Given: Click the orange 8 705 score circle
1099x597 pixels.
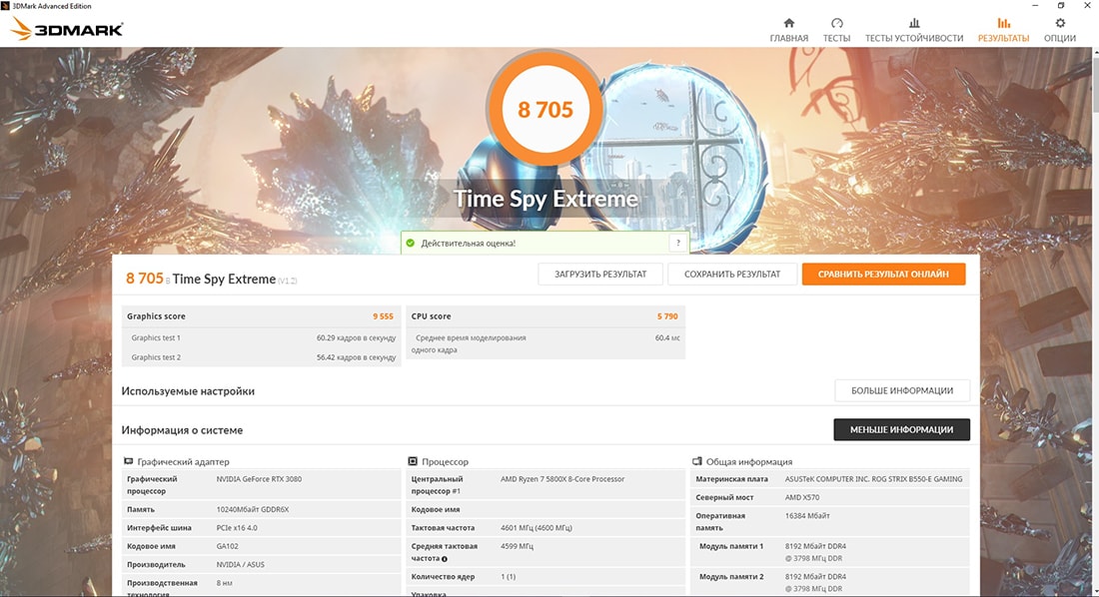Looking at the screenshot, I should pos(546,109).
